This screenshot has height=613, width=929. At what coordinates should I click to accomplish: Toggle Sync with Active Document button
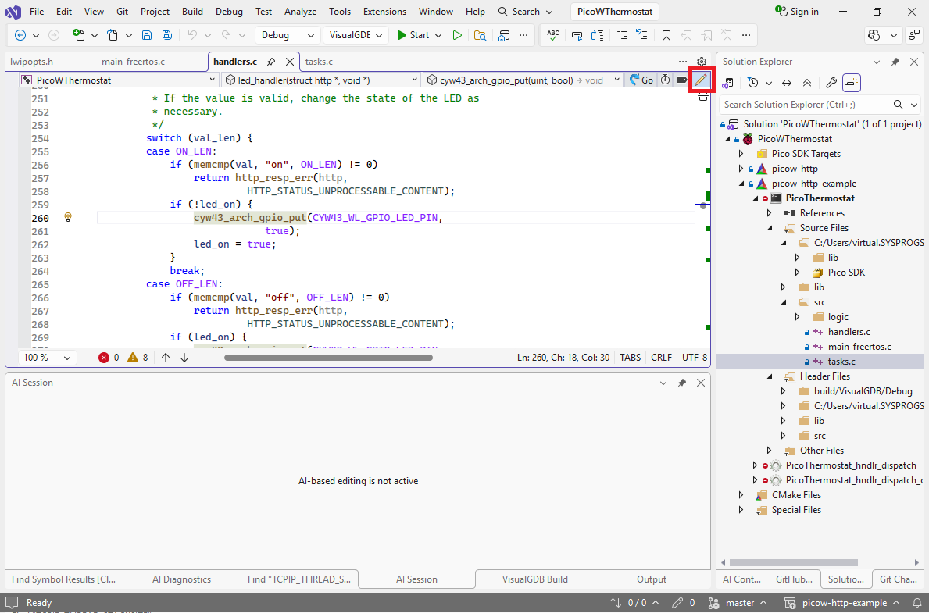[x=787, y=83]
